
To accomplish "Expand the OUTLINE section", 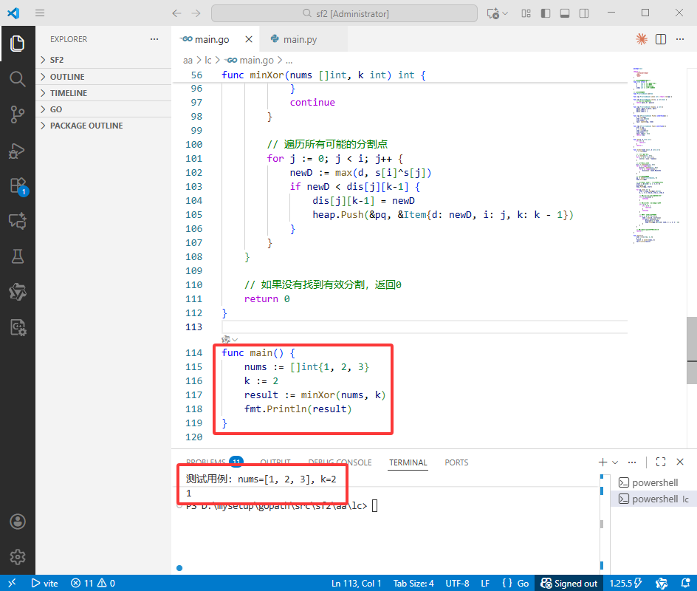I will [103, 77].
